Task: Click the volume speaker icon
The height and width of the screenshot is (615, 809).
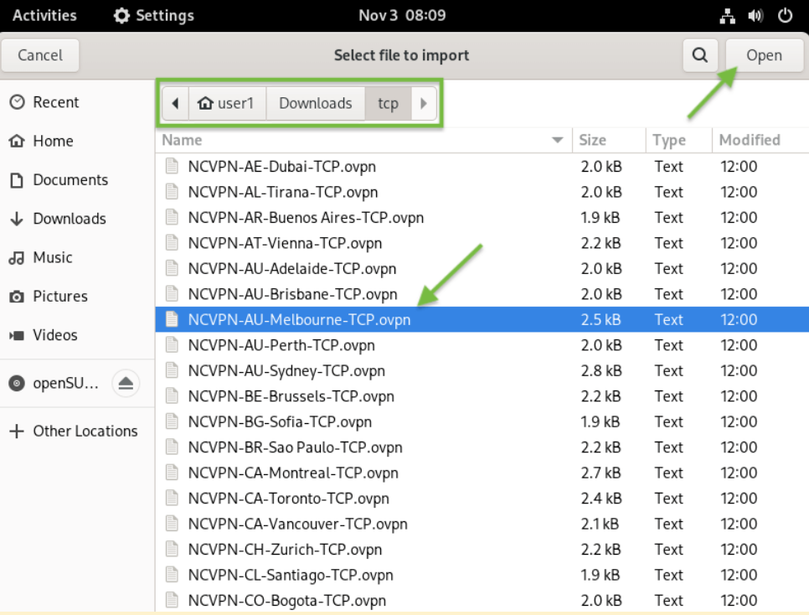Action: point(756,15)
